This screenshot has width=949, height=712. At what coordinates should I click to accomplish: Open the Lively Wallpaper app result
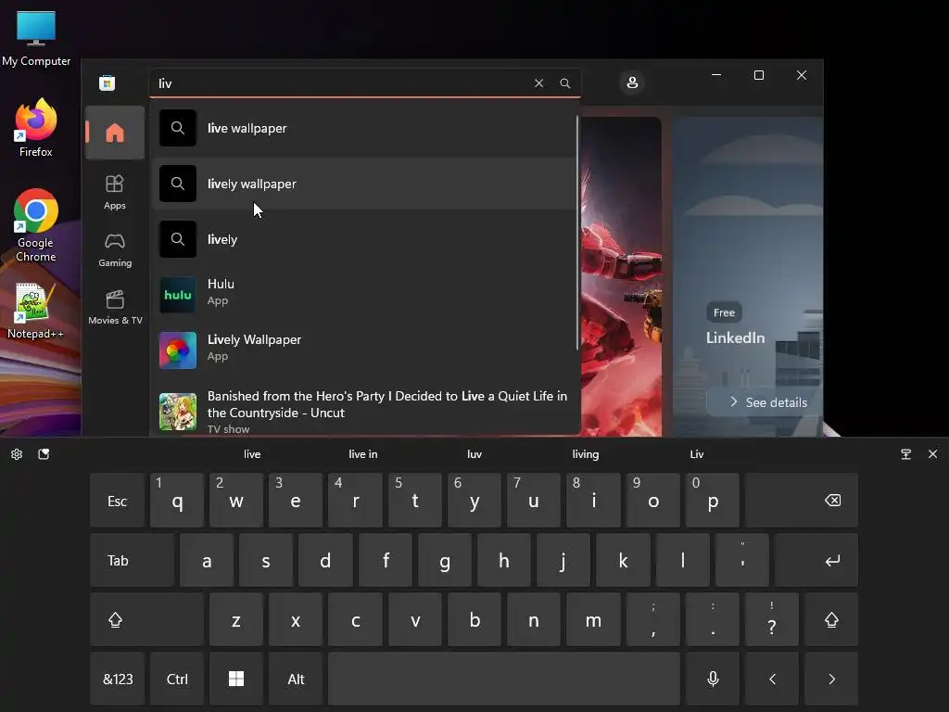pos(364,350)
